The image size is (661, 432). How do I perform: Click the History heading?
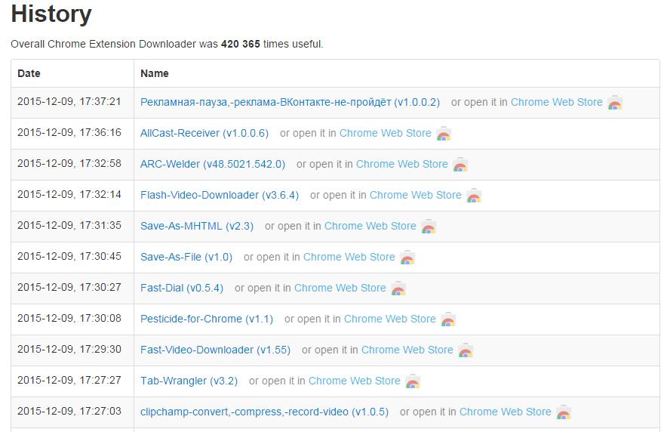tap(51, 14)
